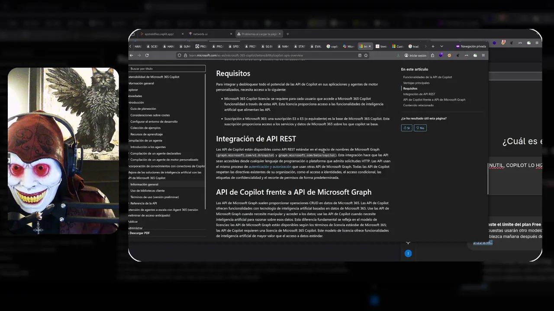Click the Sí feedback button
This screenshot has width=554, height=311.
click(x=406, y=128)
